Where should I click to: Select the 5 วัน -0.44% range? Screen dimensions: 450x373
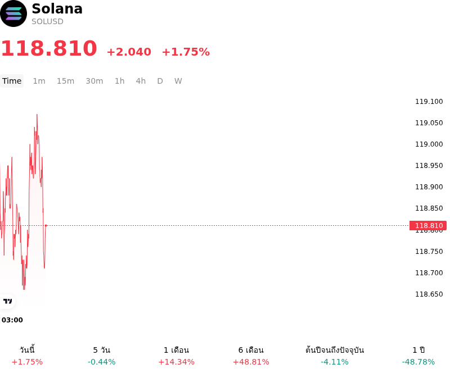[x=102, y=356]
